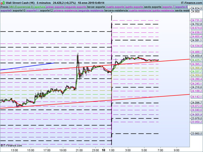The width and height of the screenshot is (203, 152).
Task: Select the 'tercera resistencia' label
Action: 116,10
